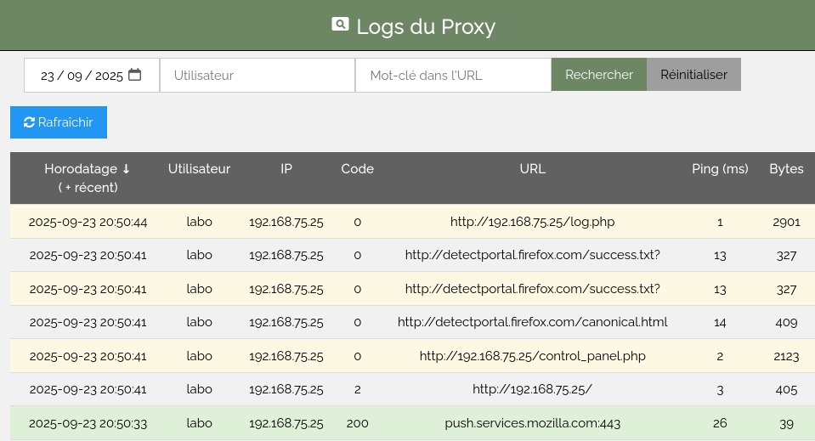Click the canonical.html URL row
Screen dimensions: 815x441
click(532, 322)
